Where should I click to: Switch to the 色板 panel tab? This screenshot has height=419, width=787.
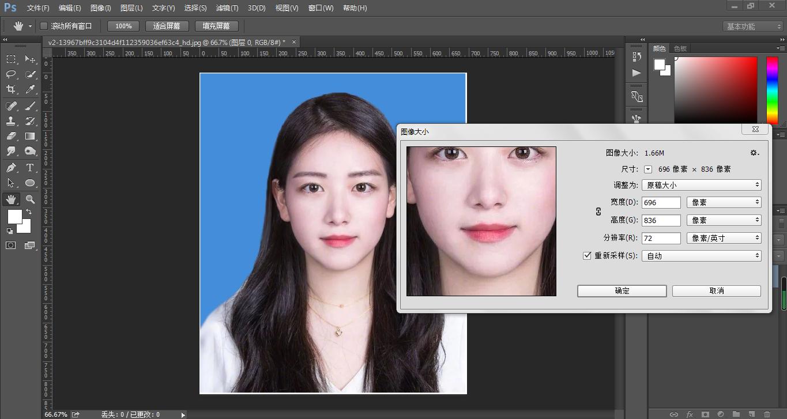[680, 49]
